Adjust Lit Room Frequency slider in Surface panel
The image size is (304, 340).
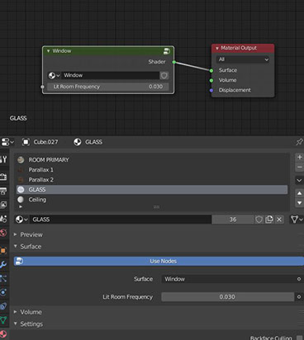coord(227,297)
